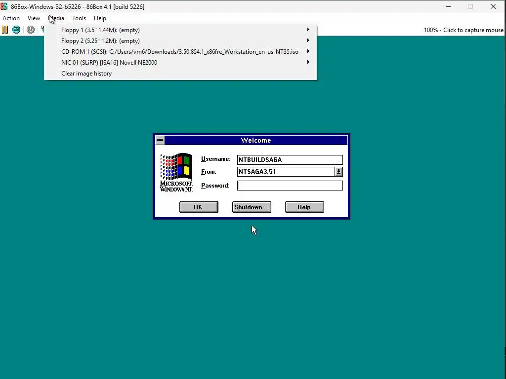Click Floppy 1 submenu arrow
The height and width of the screenshot is (379, 506).
[x=308, y=30]
